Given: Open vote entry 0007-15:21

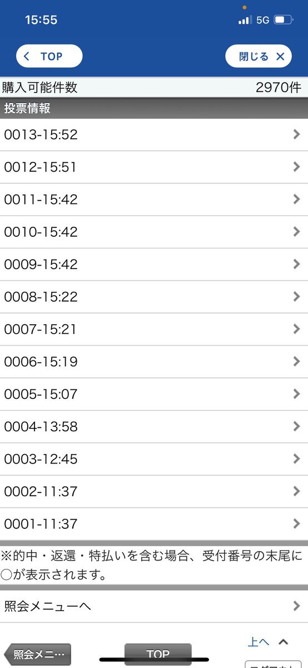Looking at the screenshot, I should point(154,329).
